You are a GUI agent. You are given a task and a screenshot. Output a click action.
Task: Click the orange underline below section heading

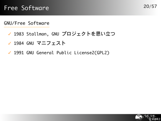tap(26, 27)
